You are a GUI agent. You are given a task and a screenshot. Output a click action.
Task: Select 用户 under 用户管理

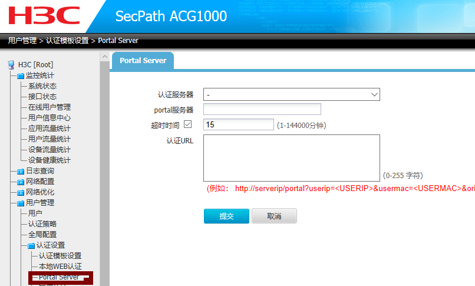coord(35,213)
